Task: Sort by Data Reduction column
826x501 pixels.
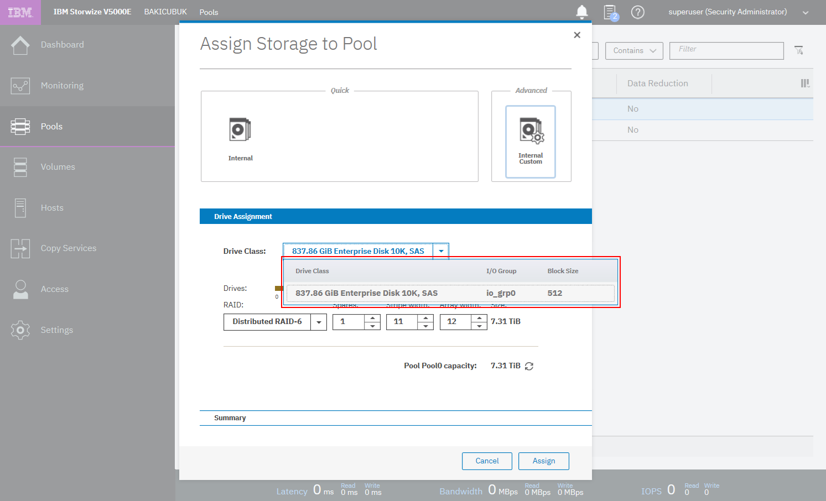Action: [658, 84]
